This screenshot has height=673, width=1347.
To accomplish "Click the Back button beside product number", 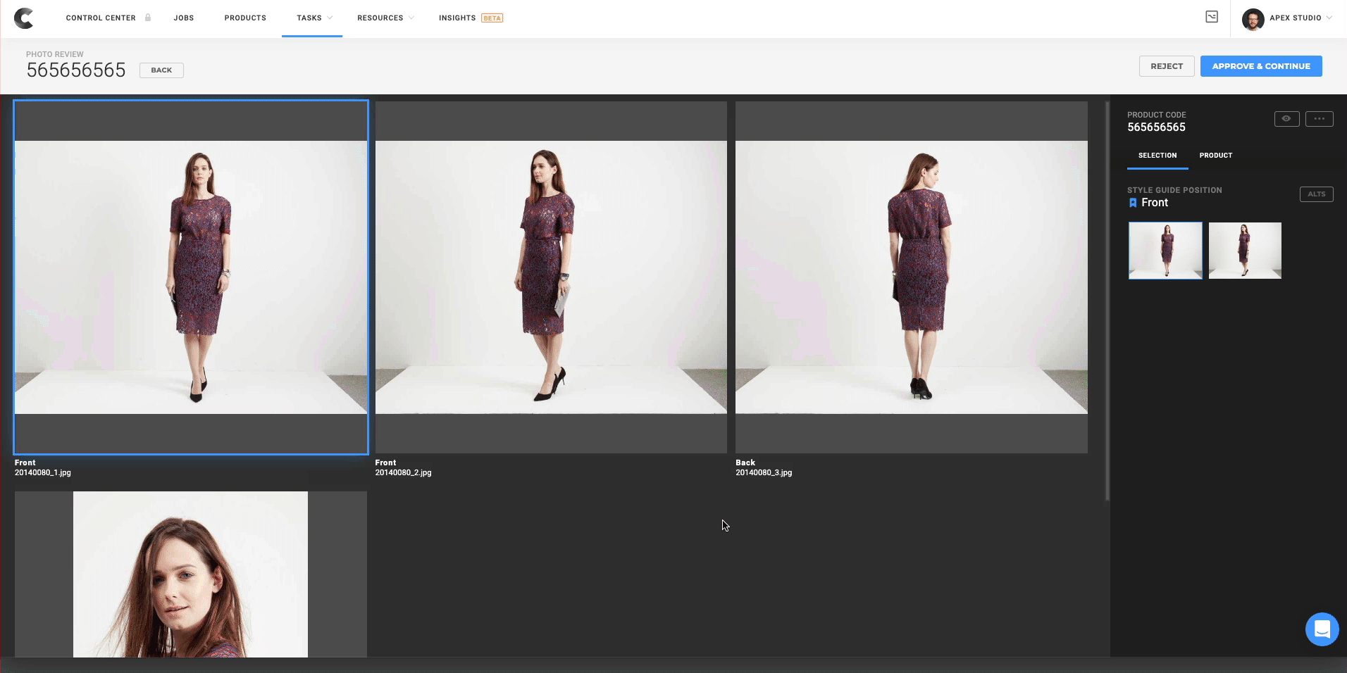I will 161,70.
